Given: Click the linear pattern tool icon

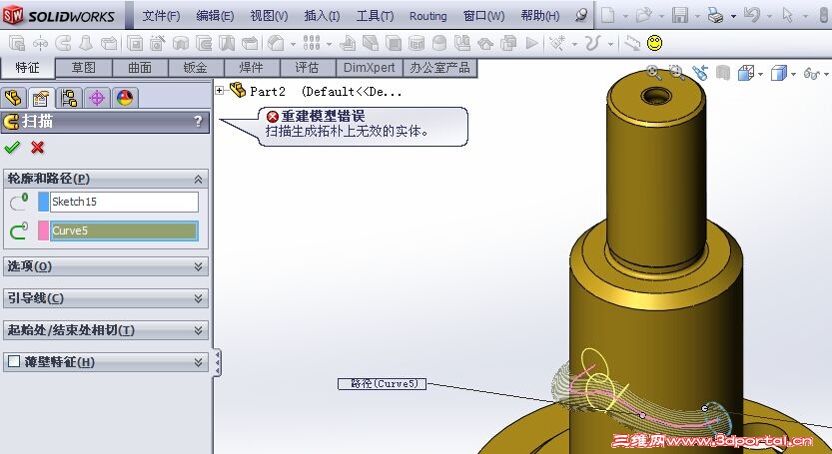Looking at the screenshot, I should coord(312,43).
